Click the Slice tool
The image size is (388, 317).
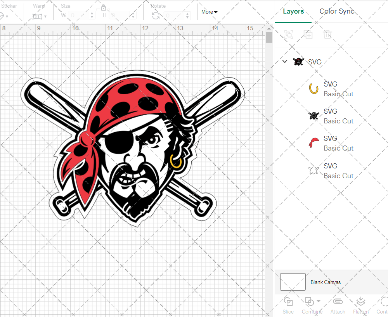pyautogui.click(x=288, y=306)
